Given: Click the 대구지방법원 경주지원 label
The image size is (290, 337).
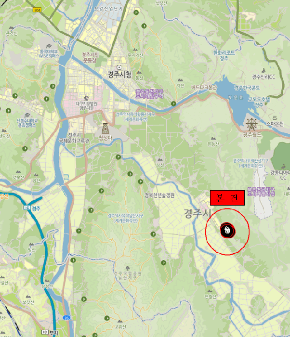Looking at the screenshot, I should click(87, 106).
